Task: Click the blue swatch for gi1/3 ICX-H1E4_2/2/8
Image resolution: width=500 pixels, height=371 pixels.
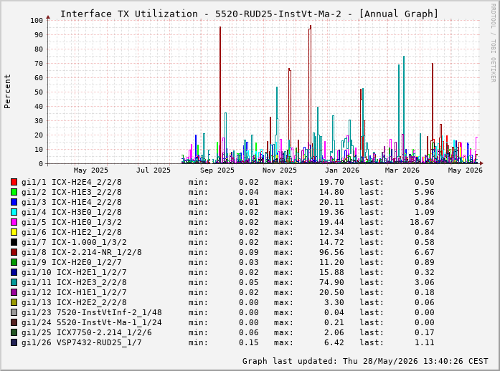Action: click(x=14, y=202)
